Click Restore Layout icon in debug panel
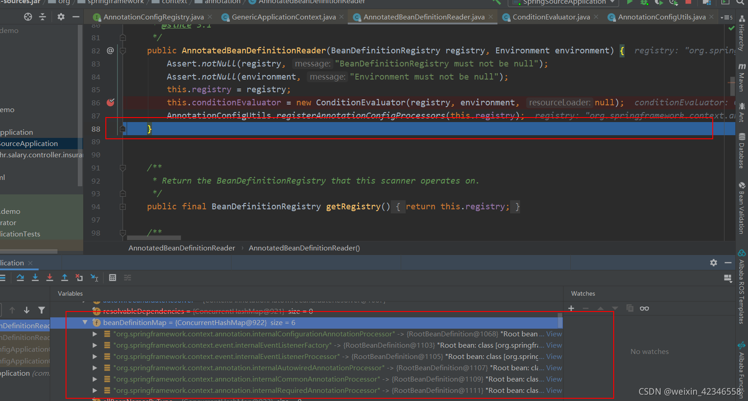The image size is (748, 401). (x=728, y=278)
